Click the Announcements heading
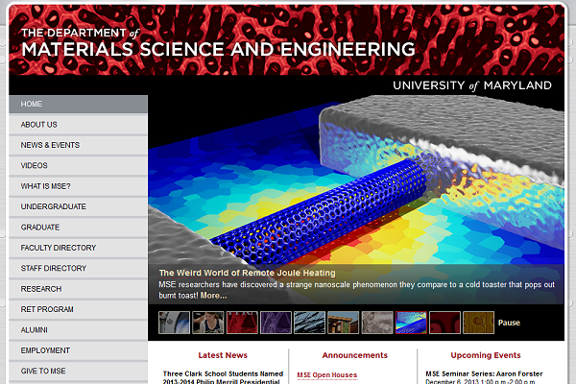The height and width of the screenshot is (384, 576). [x=354, y=355]
